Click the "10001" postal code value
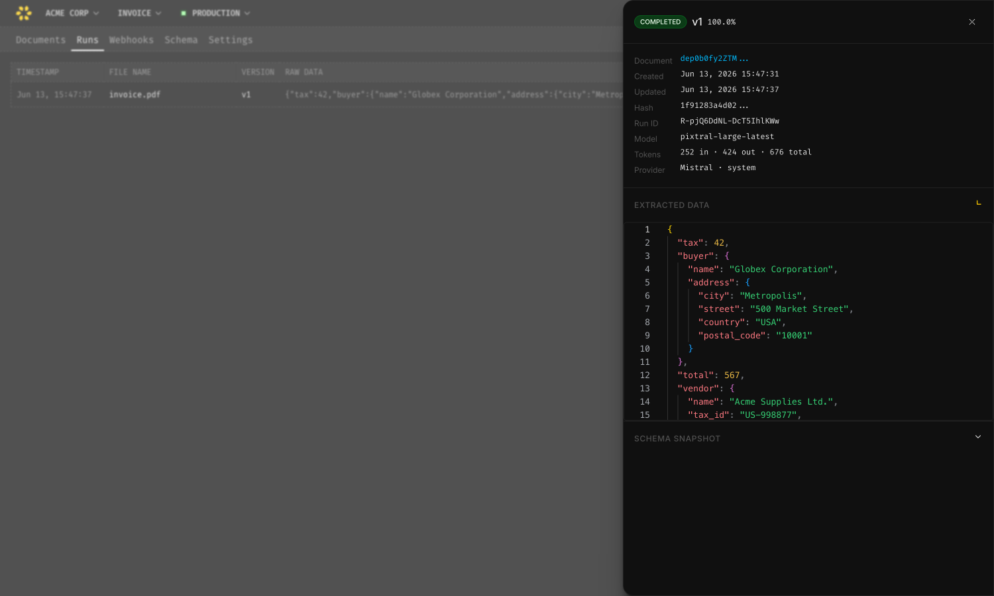The image size is (994, 596). coord(794,336)
